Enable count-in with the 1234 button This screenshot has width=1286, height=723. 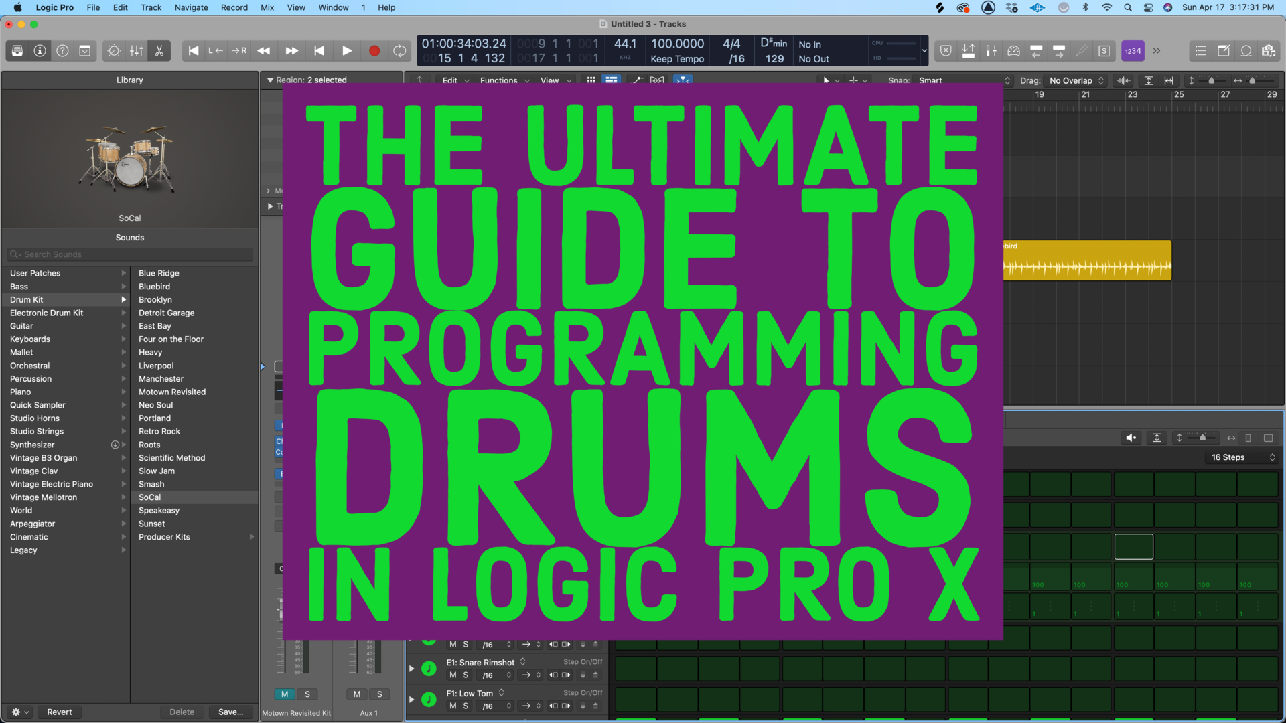1132,50
